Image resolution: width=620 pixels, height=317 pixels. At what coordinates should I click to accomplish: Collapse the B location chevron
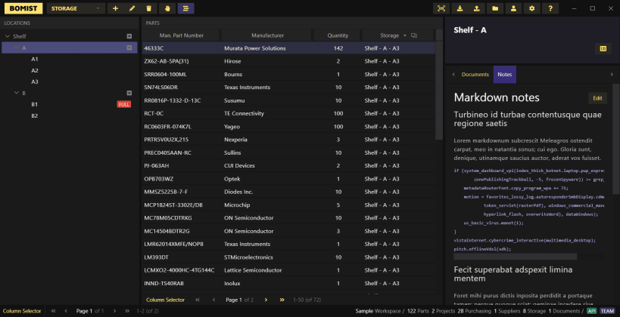pos(16,93)
